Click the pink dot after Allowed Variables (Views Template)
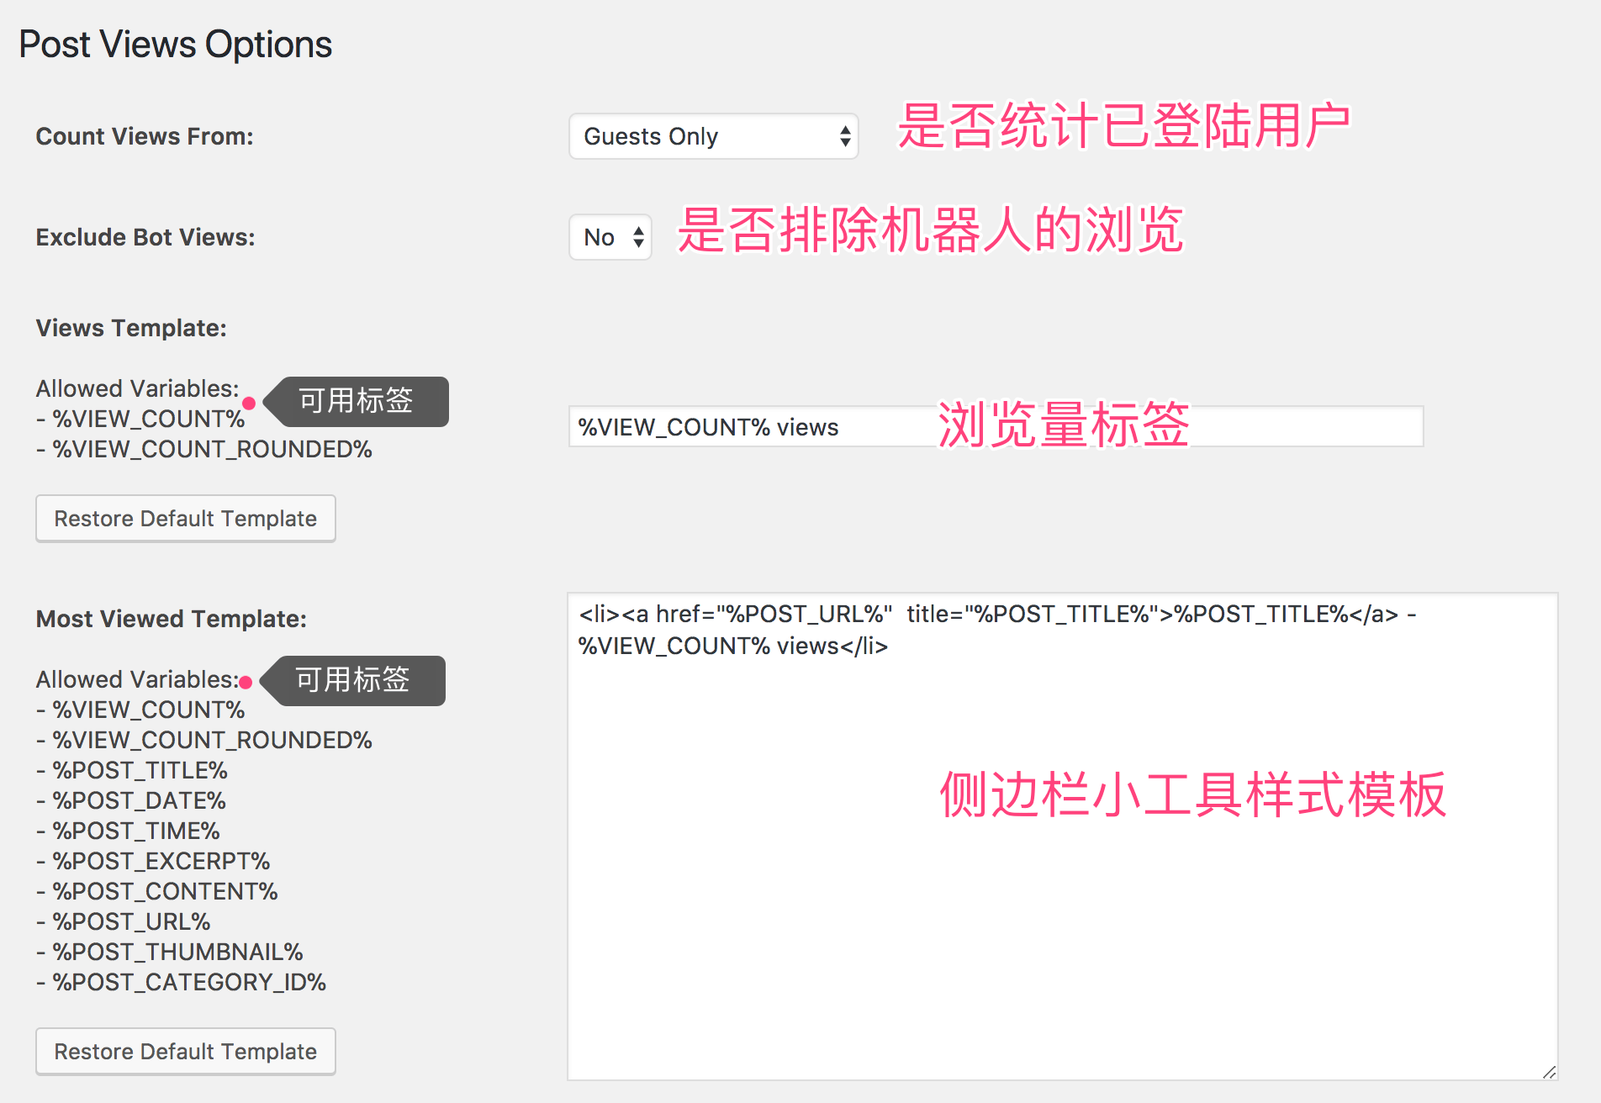This screenshot has height=1103, width=1601. pos(251,404)
